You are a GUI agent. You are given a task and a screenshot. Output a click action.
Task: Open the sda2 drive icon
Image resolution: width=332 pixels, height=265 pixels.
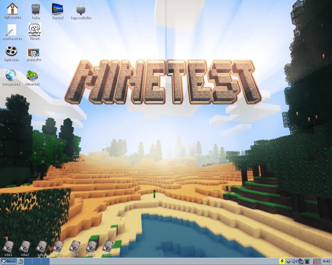coord(25,246)
